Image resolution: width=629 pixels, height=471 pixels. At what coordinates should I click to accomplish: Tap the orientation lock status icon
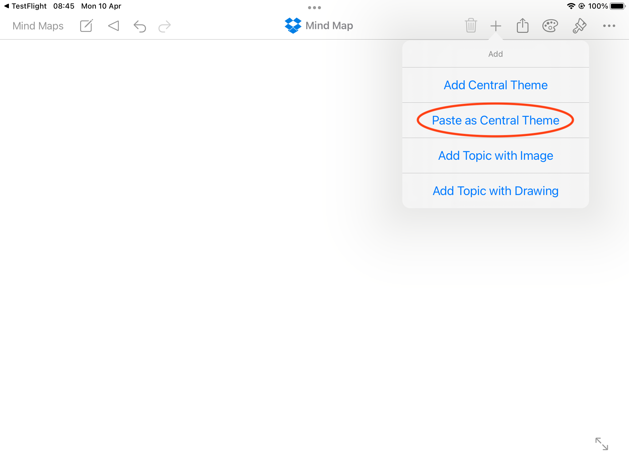(x=582, y=6)
